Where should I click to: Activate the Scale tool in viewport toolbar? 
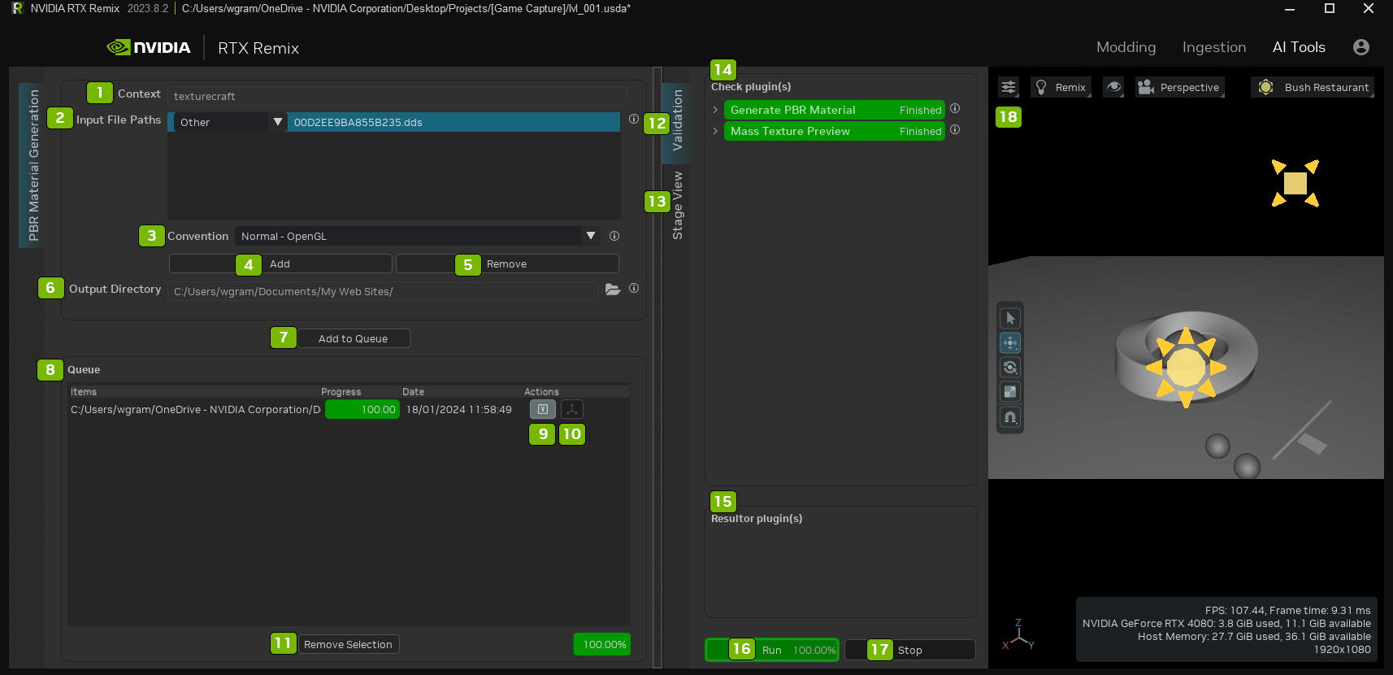pyautogui.click(x=1010, y=392)
